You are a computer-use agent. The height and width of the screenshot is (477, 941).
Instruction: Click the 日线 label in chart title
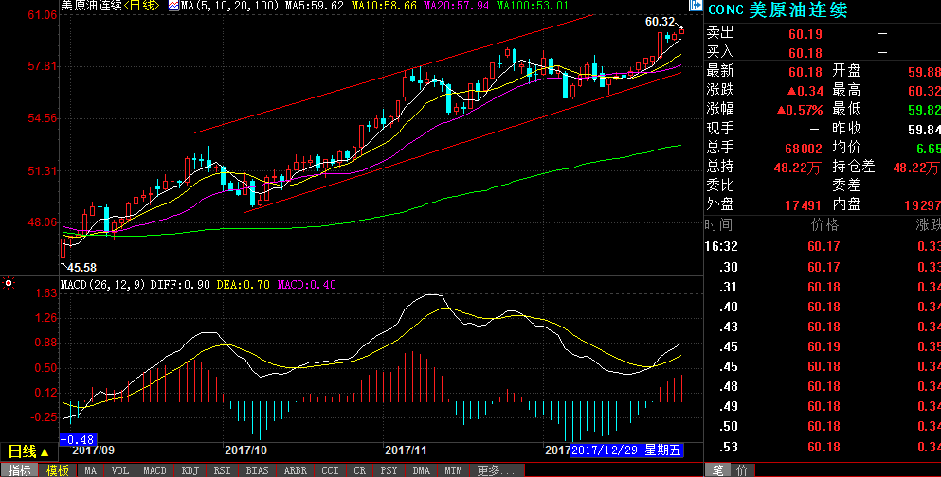(x=142, y=6)
